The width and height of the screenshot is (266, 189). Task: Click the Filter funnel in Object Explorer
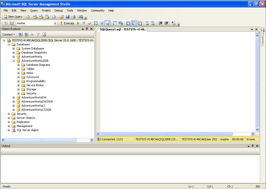coord(38,35)
